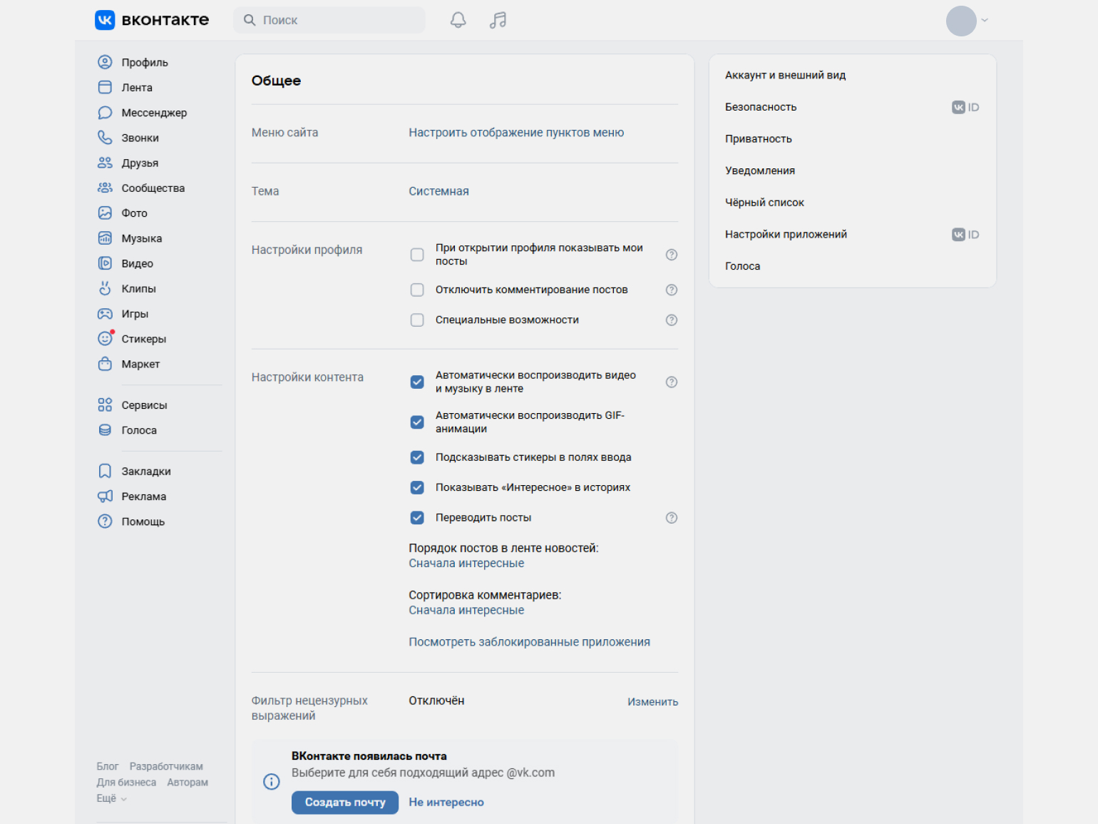
Task: Change comment sorting 'Сначала интересные'
Action: (466, 611)
